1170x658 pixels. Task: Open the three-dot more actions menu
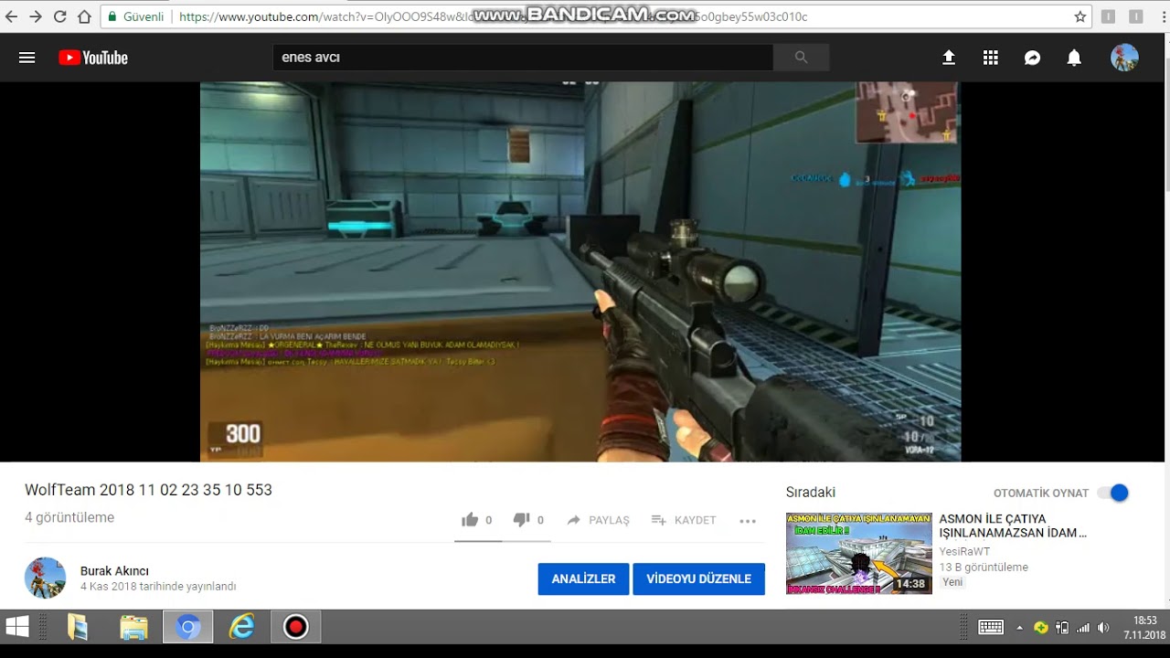tap(748, 521)
